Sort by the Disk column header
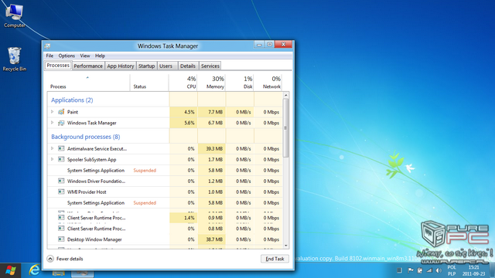495x278 pixels. [x=240, y=83]
